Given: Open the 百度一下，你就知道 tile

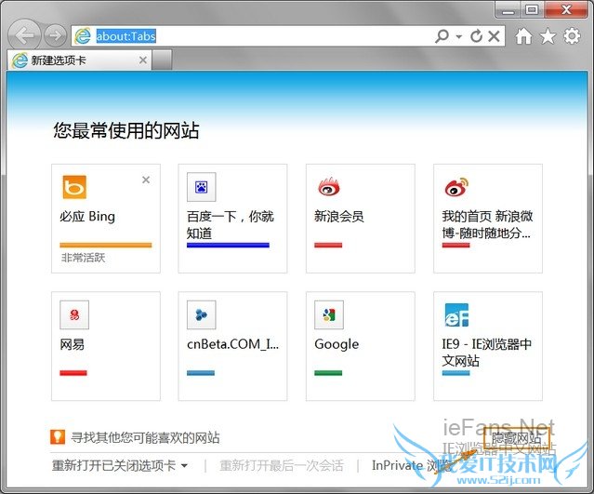Looking at the screenshot, I should click(x=232, y=219).
